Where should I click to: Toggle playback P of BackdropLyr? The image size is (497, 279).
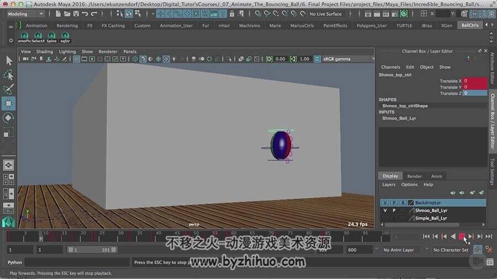pos(394,202)
